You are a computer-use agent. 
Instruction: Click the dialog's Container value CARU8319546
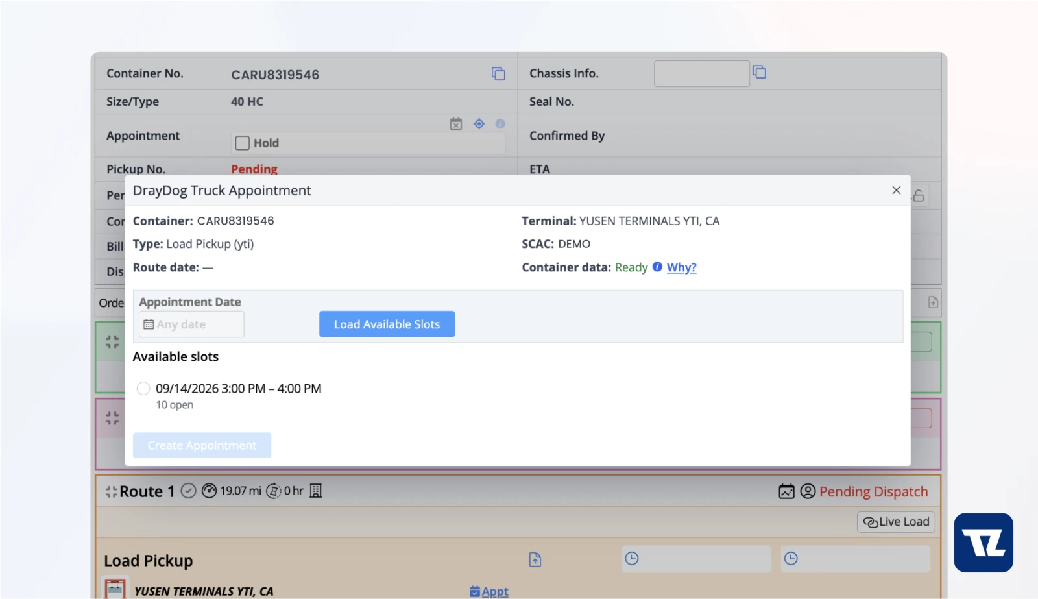click(235, 221)
